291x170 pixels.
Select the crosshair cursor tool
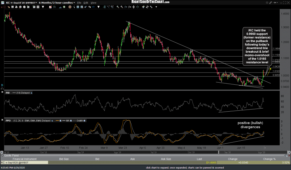[x=70, y=7]
